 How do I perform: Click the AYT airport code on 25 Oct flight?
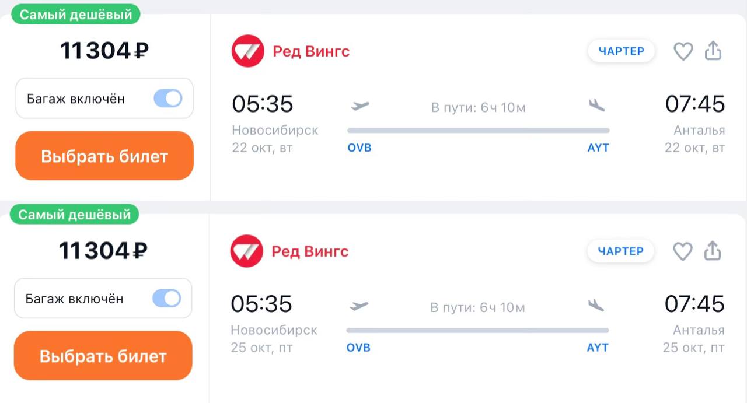coord(598,348)
